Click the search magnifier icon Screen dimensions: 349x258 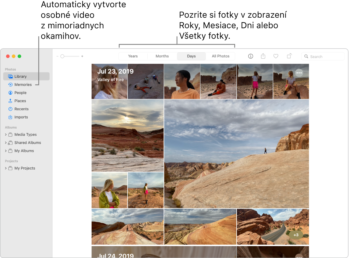[306, 56]
